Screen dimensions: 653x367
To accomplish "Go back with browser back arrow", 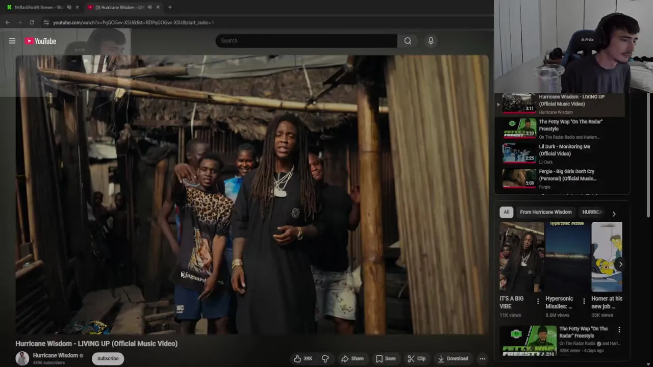I will (8, 22).
